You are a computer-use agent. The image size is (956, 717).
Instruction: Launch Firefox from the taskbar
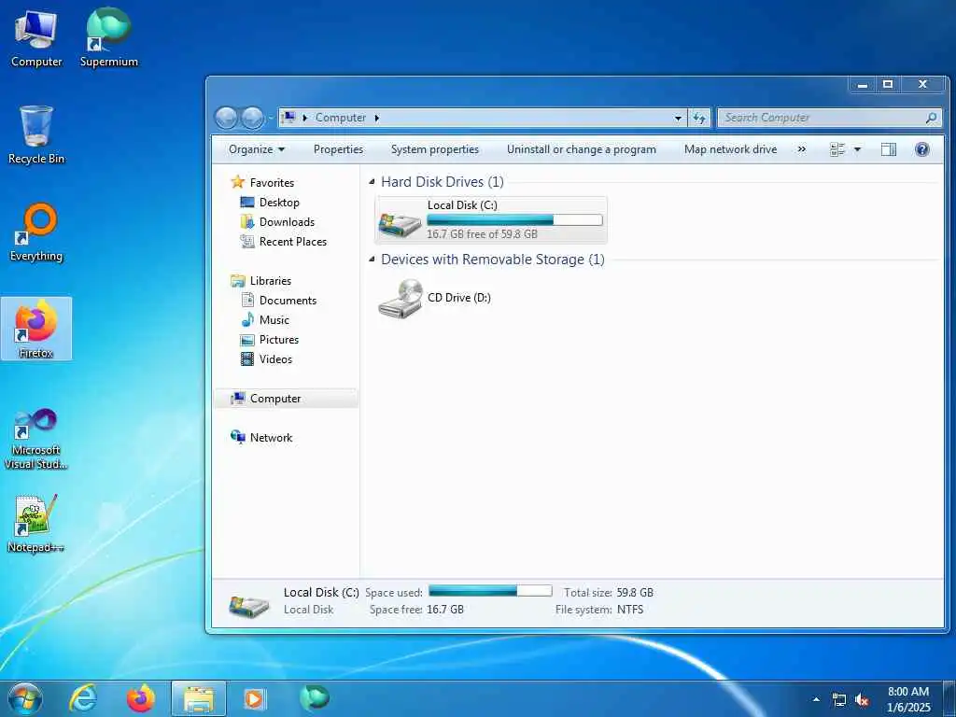[x=141, y=698]
